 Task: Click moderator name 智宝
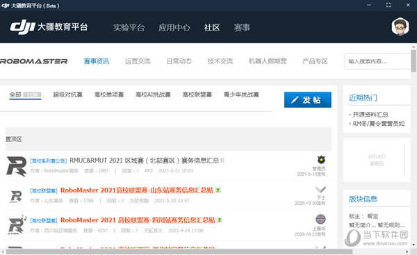[x=373, y=216]
